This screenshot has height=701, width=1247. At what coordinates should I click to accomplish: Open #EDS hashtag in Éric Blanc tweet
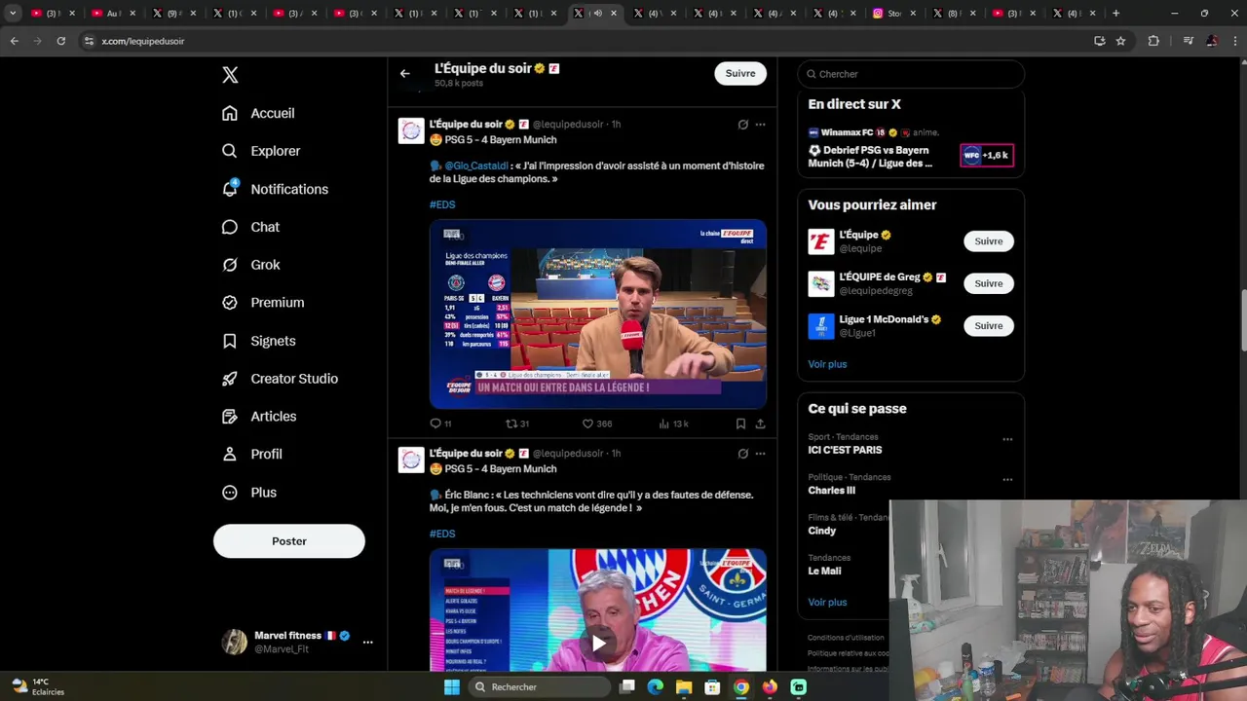pos(442,534)
